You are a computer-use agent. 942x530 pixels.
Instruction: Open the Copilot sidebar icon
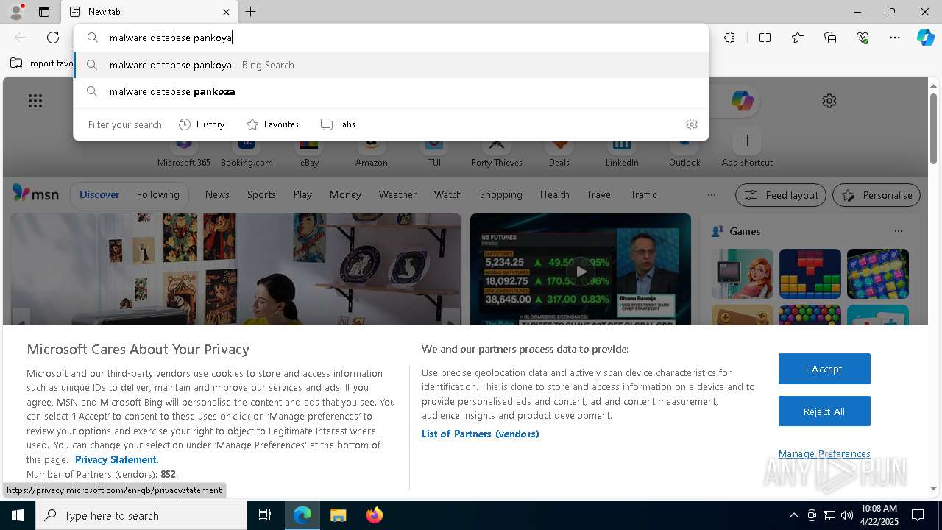925,38
